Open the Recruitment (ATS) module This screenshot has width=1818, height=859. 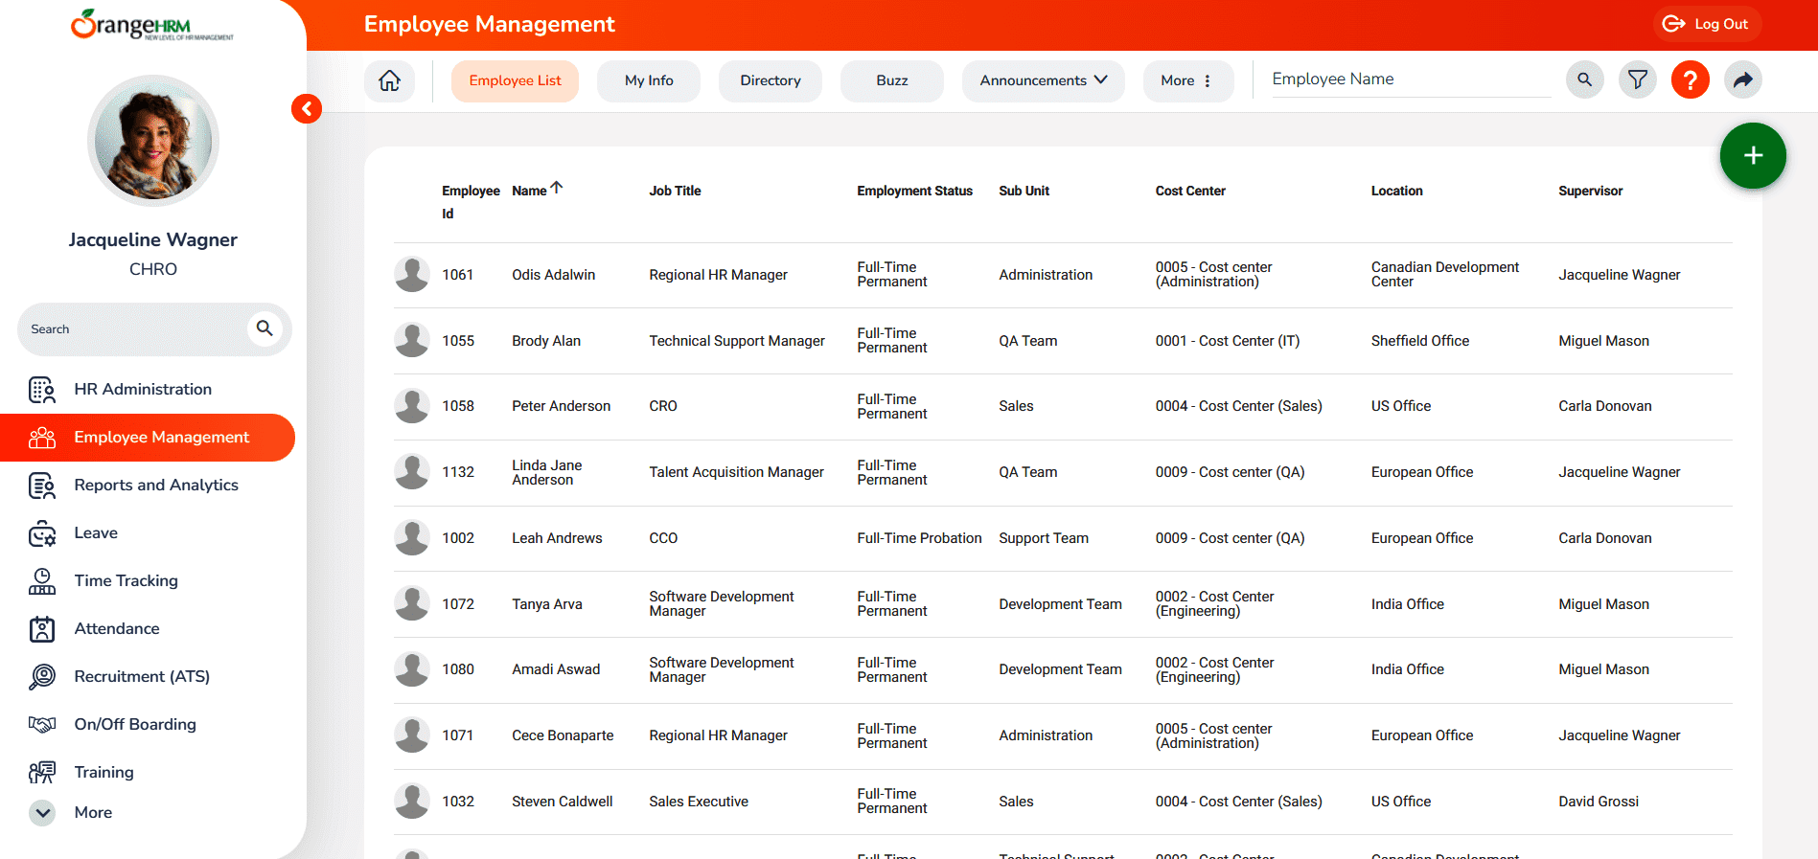tap(142, 676)
